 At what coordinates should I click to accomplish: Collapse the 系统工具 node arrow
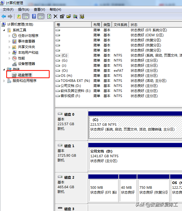pos(4,30)
